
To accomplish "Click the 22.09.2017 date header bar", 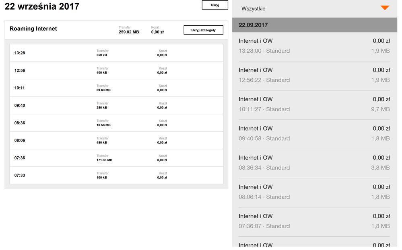I will coord(314,25).
